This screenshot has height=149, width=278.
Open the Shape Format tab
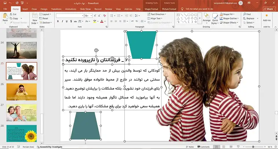151,9
